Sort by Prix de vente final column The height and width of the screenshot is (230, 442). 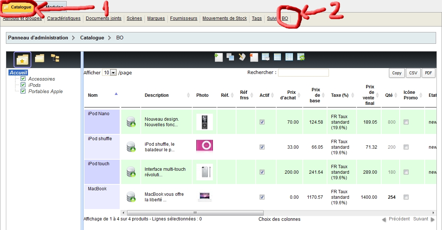coord(369,95)
